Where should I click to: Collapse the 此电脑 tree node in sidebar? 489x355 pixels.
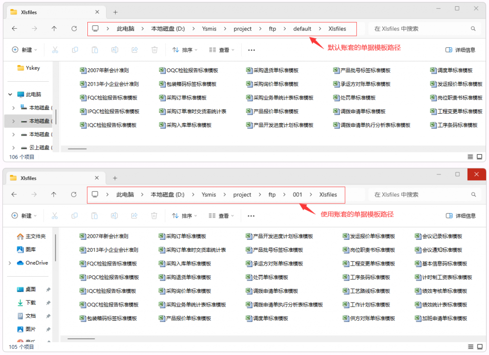(x=10, y=95)
